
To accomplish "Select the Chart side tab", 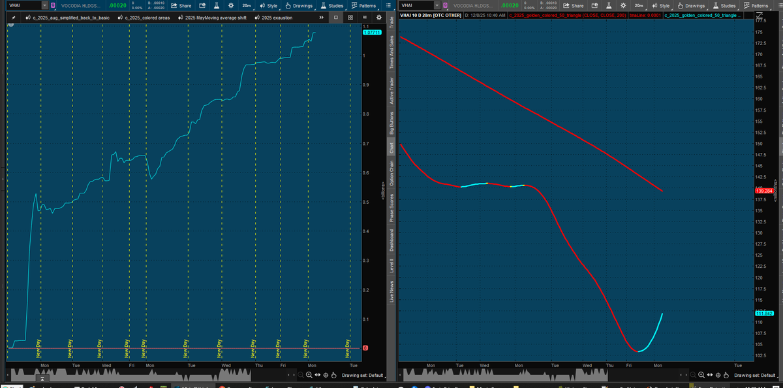I will tap(391, 148).
